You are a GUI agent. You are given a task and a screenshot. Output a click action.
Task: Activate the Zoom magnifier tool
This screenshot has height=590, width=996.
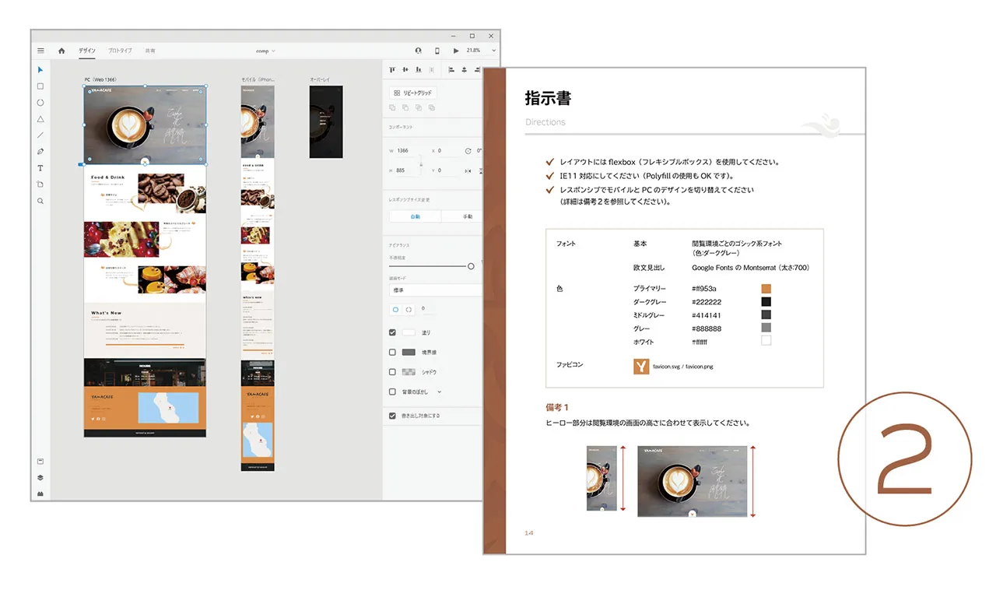point(40,201)
